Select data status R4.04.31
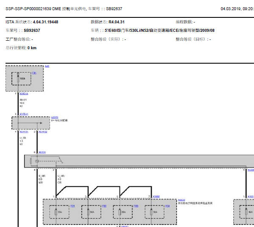This screenshot has width=254, height=227. click(116, 22)
